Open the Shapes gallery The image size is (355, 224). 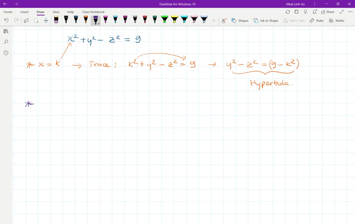pos(240,21)
